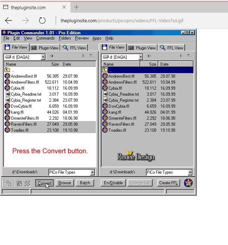Viewport: 228px width, 245px height.
Task: Click the parent folder icon in left panel
Action: coord(7,70)
